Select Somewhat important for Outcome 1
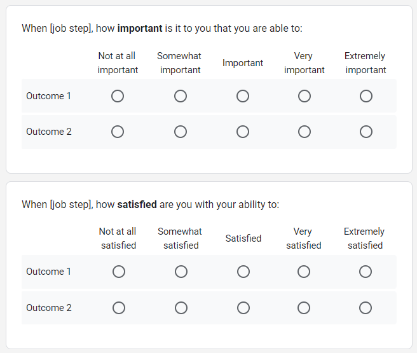 [x=181, y=96]
